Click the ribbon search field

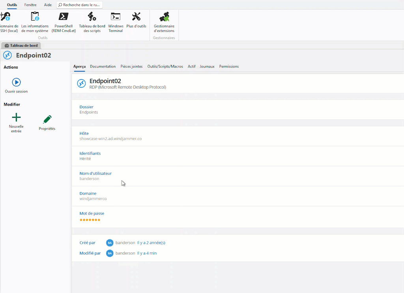pos(80,5)
